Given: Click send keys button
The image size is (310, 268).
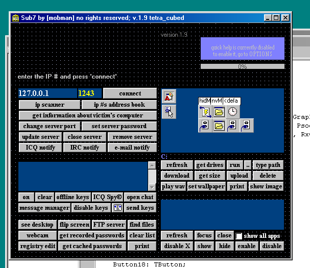Looking at the screenshot, I should click(140, 208).
